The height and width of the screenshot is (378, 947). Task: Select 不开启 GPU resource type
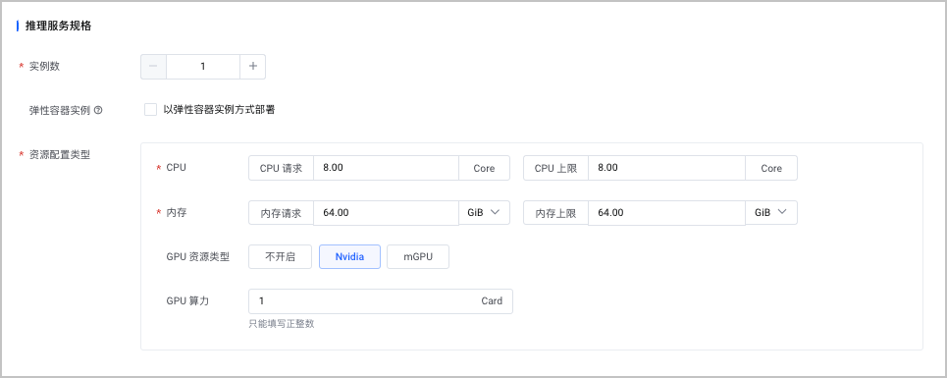280,256
